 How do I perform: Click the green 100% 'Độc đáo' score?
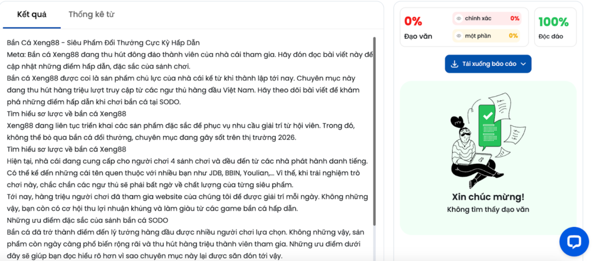(x=553, y=22)
